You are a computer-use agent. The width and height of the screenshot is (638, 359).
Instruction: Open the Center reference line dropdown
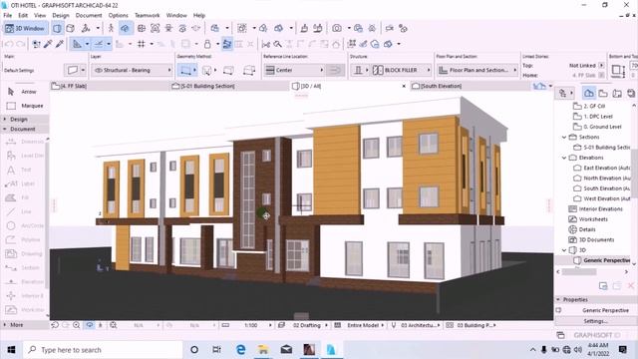294,70
